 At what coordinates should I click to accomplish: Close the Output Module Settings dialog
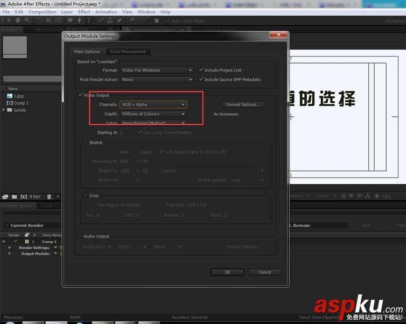point(278,34)
